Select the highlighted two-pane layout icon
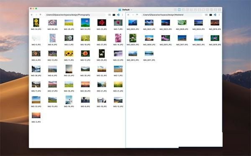 179,10
